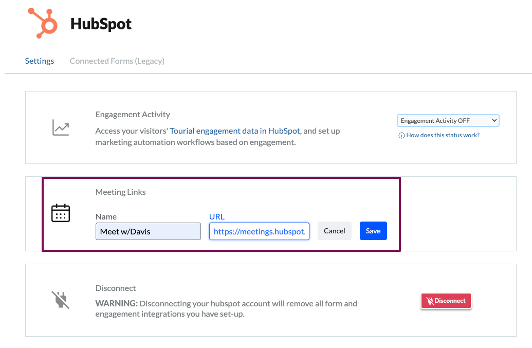This screenshot has height=348, width=532.
Task: Click the calendar icon in Meeting Links
Action: pos(61,213)
